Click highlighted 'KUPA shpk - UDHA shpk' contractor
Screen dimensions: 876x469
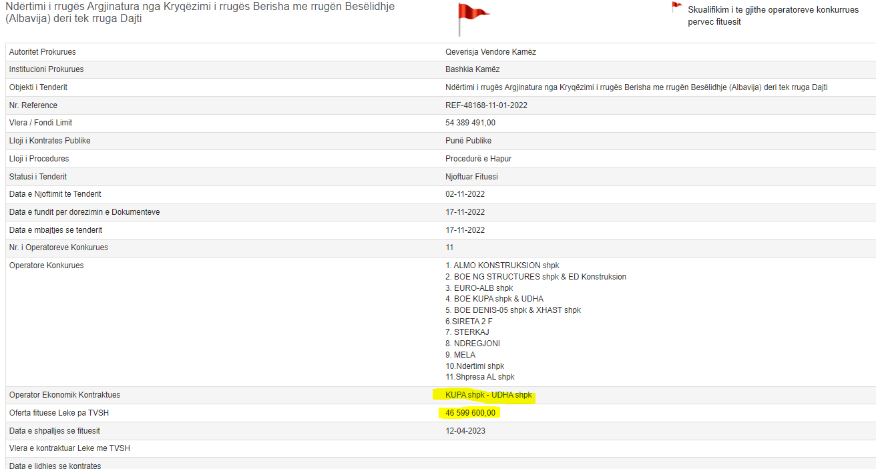pos(488,395)
